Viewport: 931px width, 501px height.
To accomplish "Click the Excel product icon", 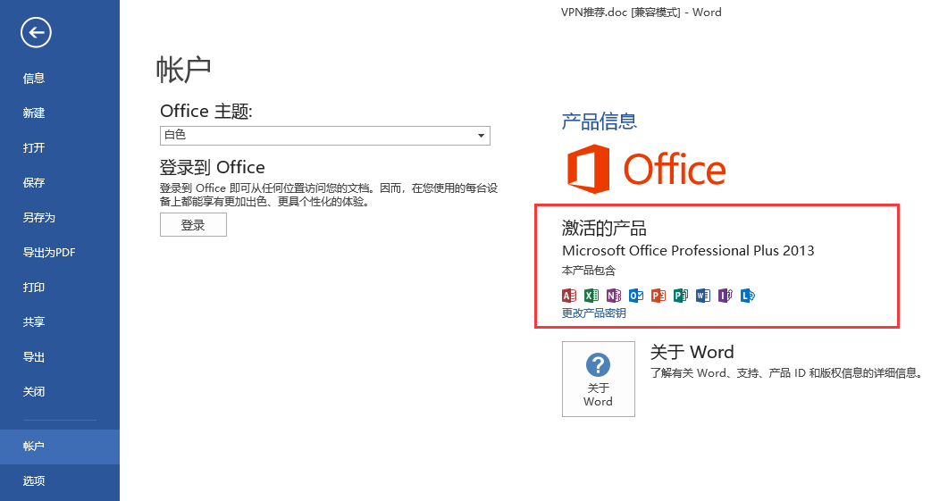I will (x=591, y=295).
